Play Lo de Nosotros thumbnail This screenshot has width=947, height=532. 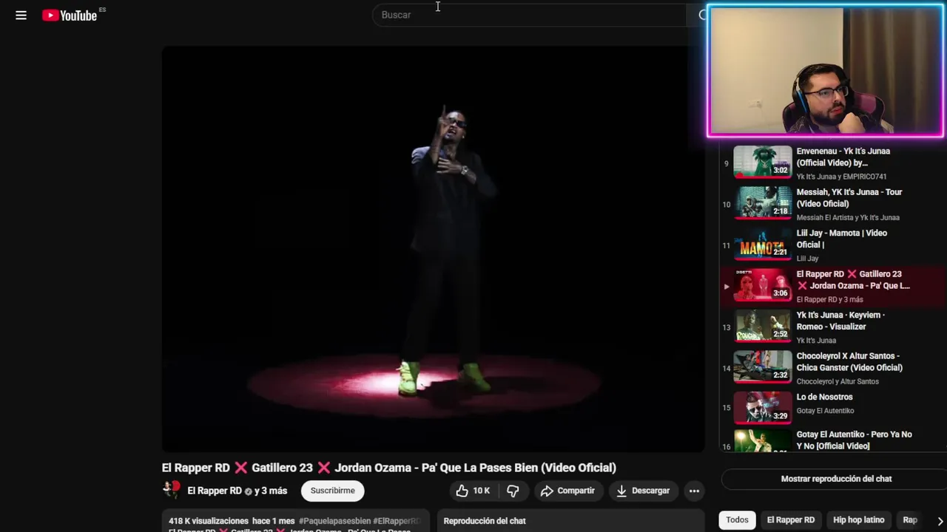[762, 408]
